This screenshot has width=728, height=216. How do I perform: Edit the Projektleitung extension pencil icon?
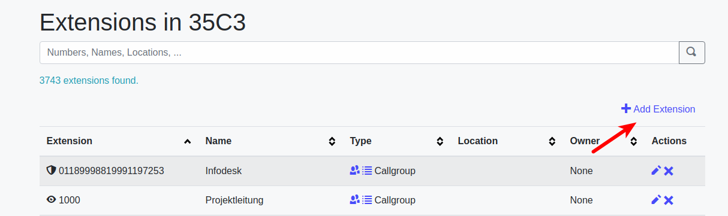(656, 200)
